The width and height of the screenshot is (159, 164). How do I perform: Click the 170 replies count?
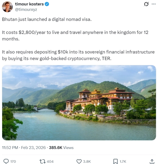pyautogui.click(x=13, y=161)
